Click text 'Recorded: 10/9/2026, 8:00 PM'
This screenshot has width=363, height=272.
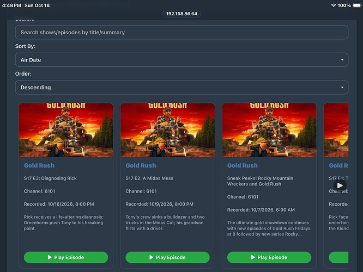pyautogui.click(x=159, y=204)
